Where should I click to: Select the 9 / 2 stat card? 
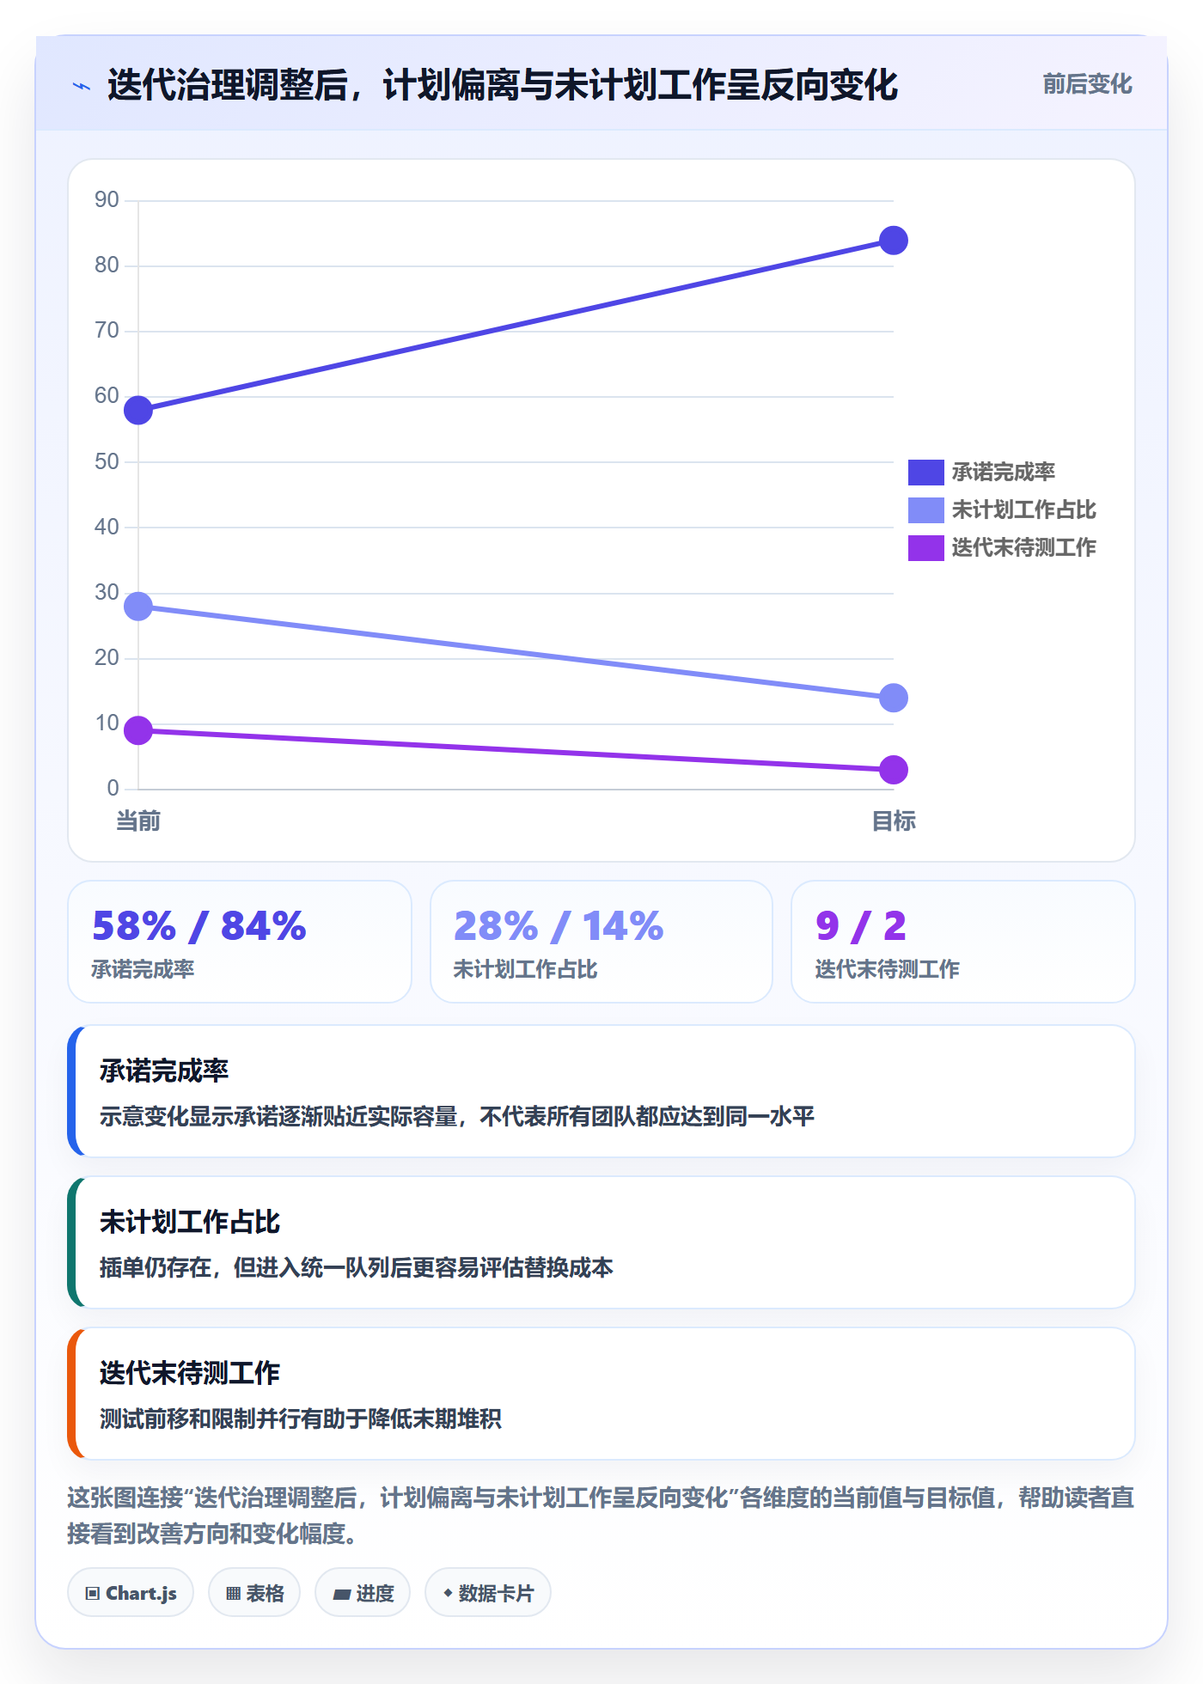963,942
